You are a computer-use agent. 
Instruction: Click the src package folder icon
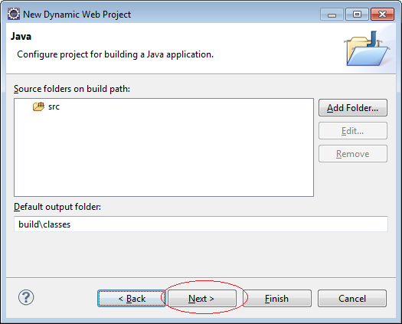[38, 106]
